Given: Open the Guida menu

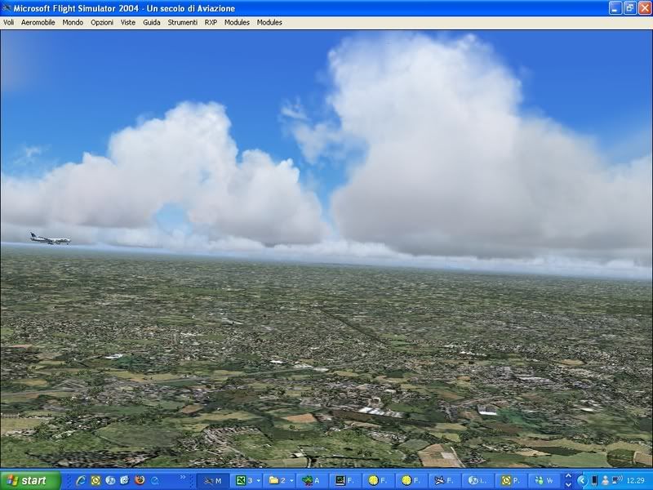Looking at the screenshot, I should (152, 23).
